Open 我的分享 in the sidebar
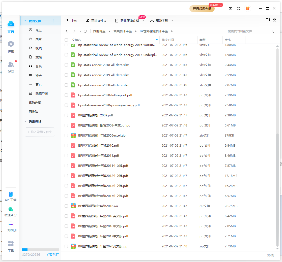 coord(35,103)
